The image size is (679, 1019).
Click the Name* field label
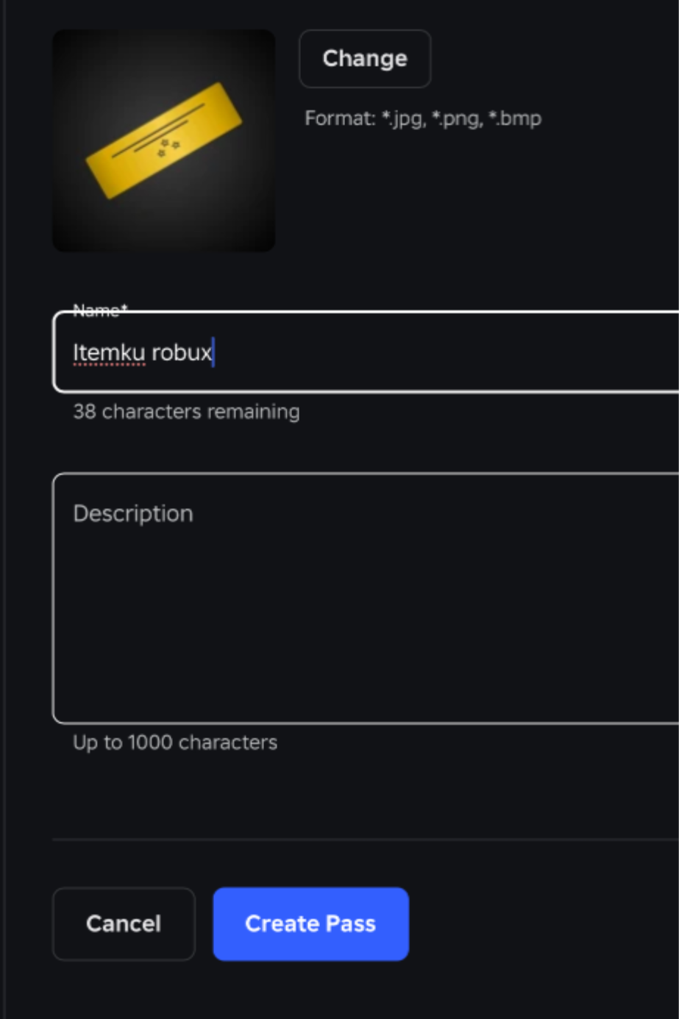click(100, 310)
